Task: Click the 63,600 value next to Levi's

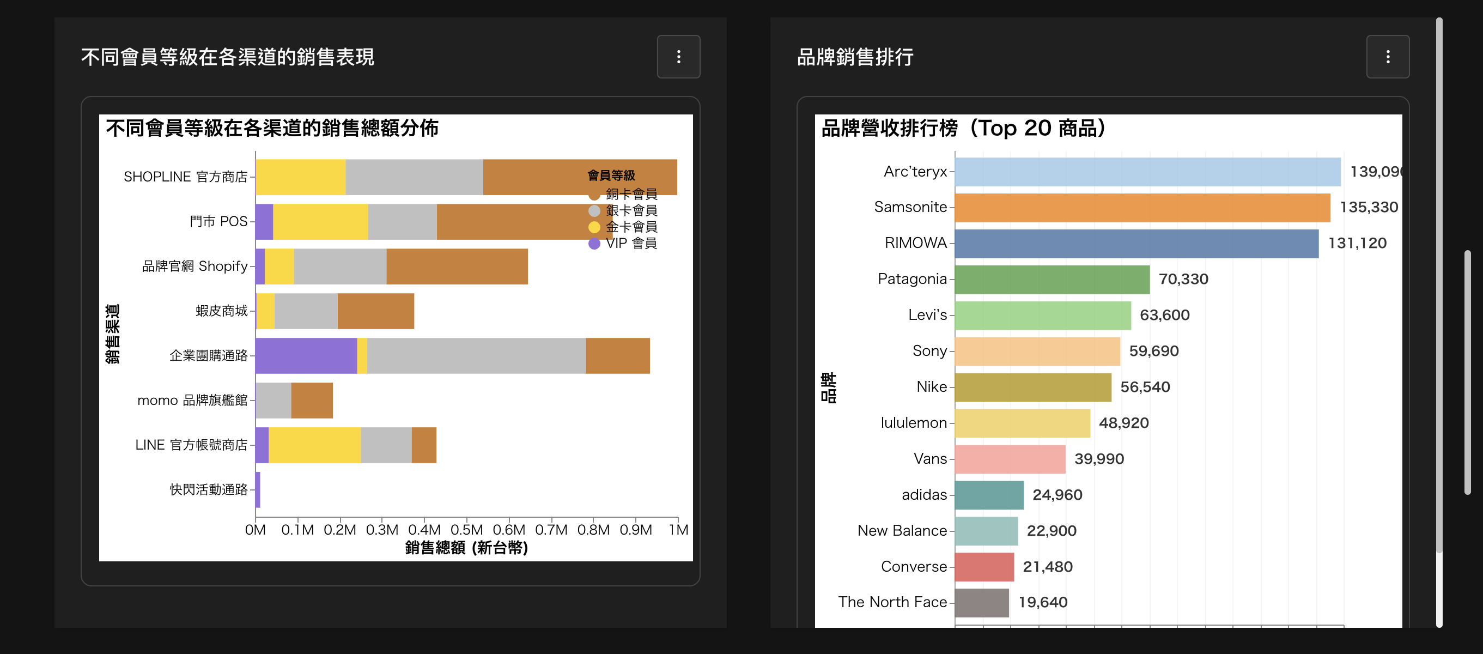Action: tap(1164, 316)
